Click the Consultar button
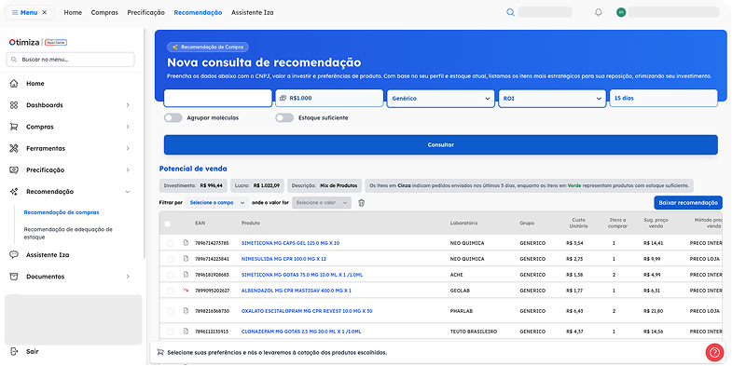The height and width of the screenshot is (366, 732). click(441, 145)
